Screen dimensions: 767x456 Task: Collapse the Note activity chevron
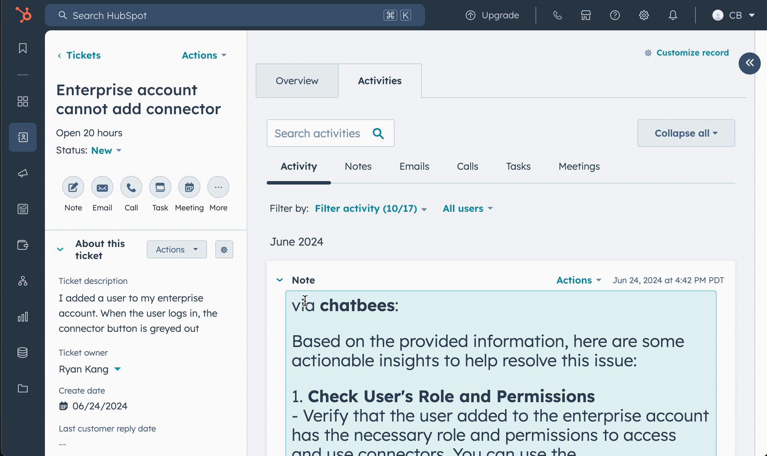pos(280,280)
